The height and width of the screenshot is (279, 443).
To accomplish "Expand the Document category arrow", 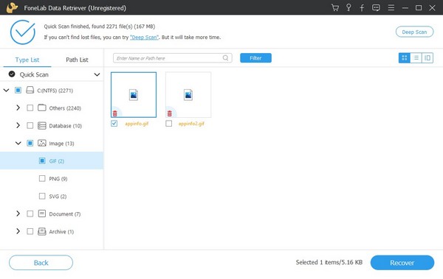I will point(18,213).
